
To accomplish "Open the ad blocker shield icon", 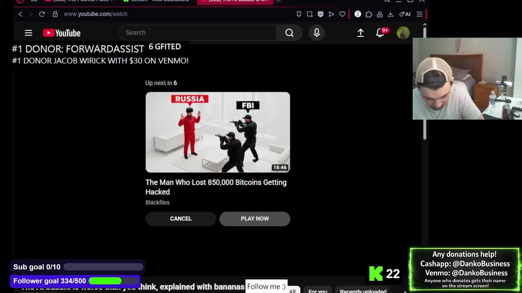I will point(321,14).
